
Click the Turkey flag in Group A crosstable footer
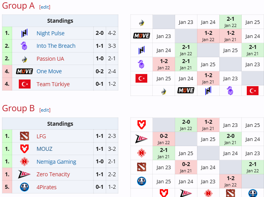click(253, 91)
